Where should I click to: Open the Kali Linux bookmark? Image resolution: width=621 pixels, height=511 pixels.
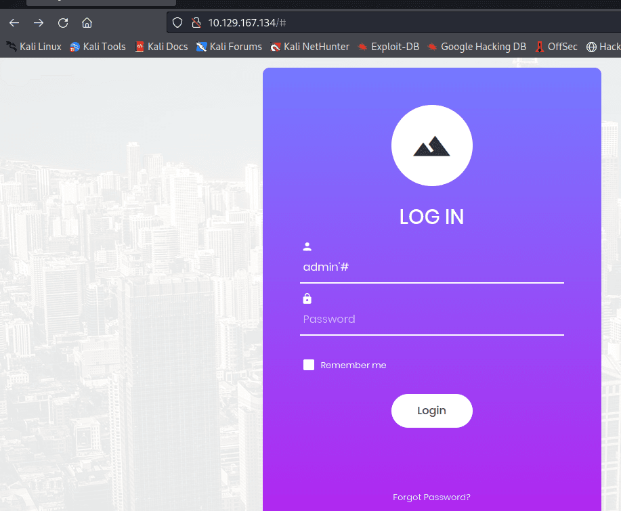click(x=34, y=47)
